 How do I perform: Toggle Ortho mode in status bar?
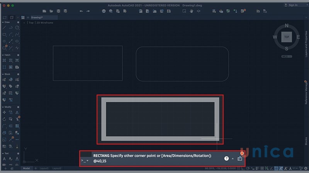243,168
